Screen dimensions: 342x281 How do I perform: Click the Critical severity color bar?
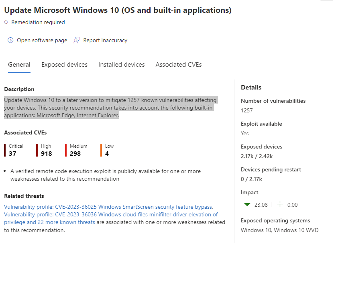click(x=5, y=150)
